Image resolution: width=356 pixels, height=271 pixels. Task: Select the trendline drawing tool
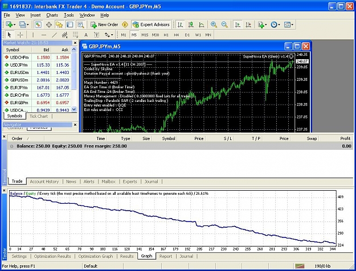click(x=54, y=35)
